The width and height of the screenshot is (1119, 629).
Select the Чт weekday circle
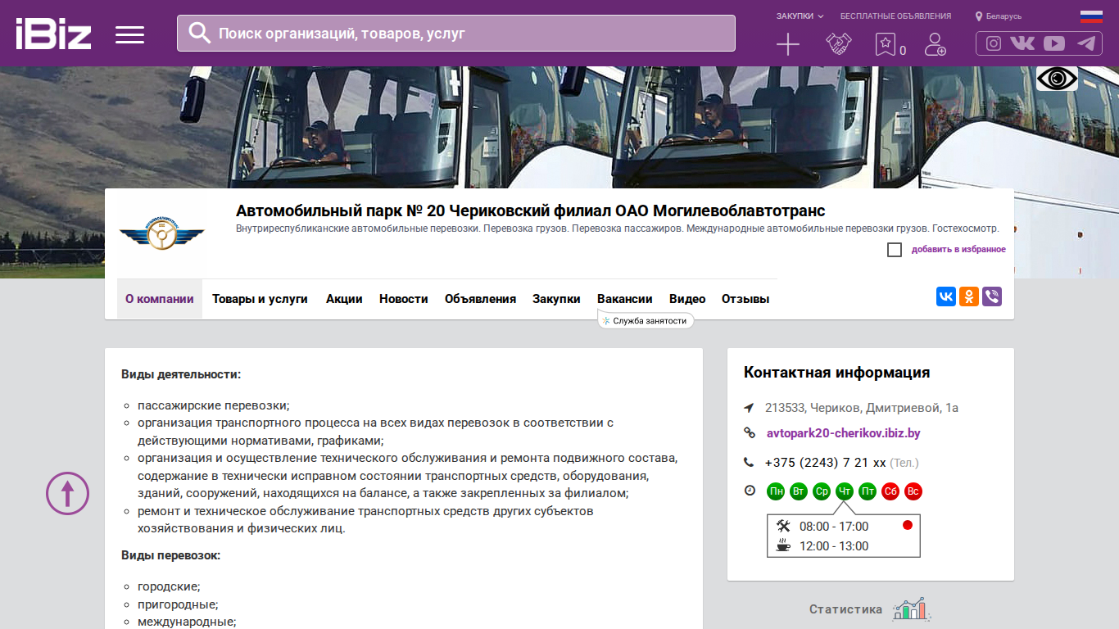pyautogui.click(x=845, y=491)
